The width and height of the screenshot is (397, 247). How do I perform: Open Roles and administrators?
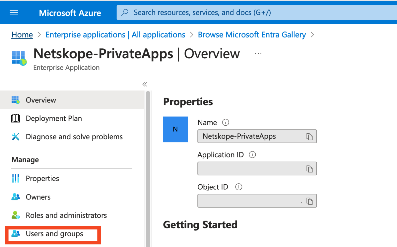pos(66,215)
